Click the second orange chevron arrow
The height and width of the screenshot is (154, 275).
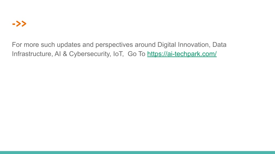(x=24, y=24)
